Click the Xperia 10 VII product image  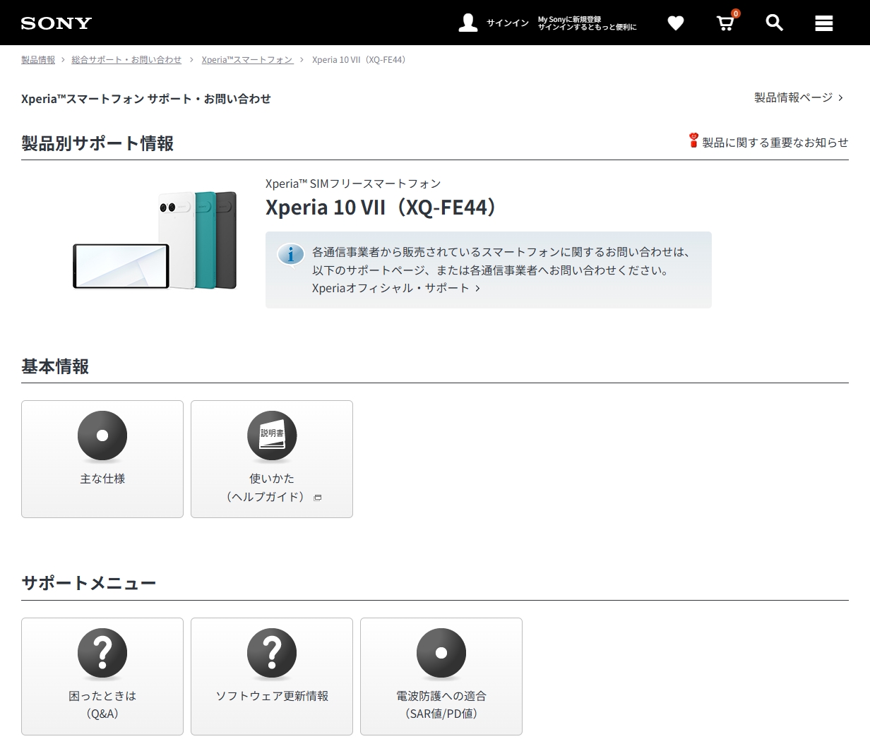(155, 240)
